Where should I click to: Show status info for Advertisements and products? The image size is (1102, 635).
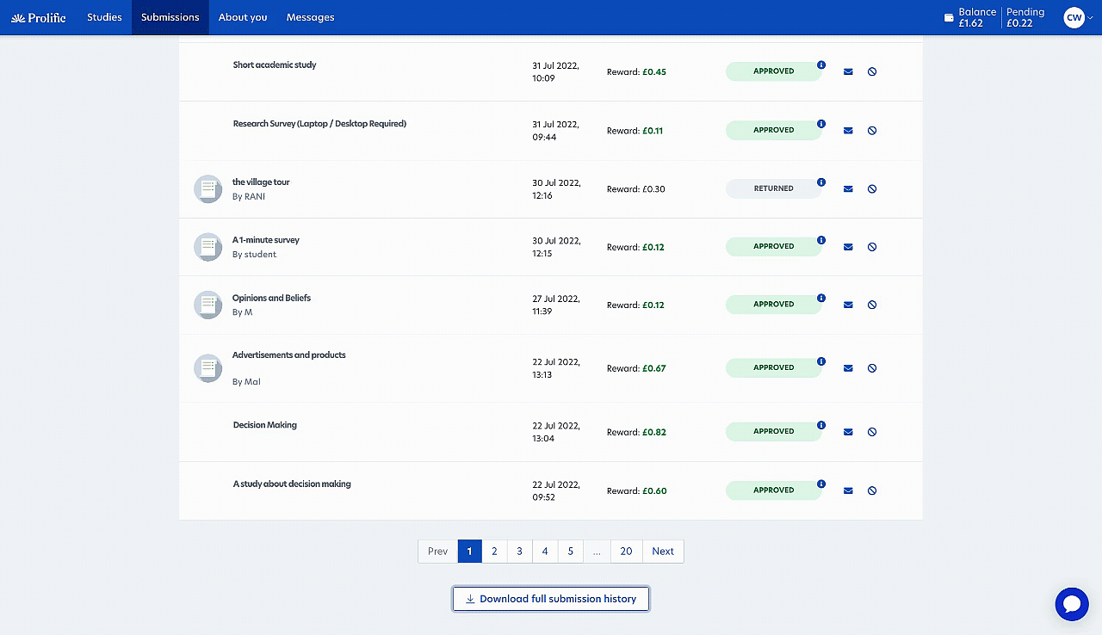coord(821,361)
